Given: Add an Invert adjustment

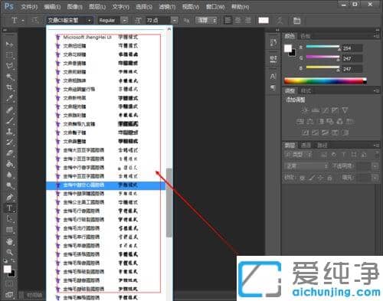Looking at the screenshot, I should point(306,133).
